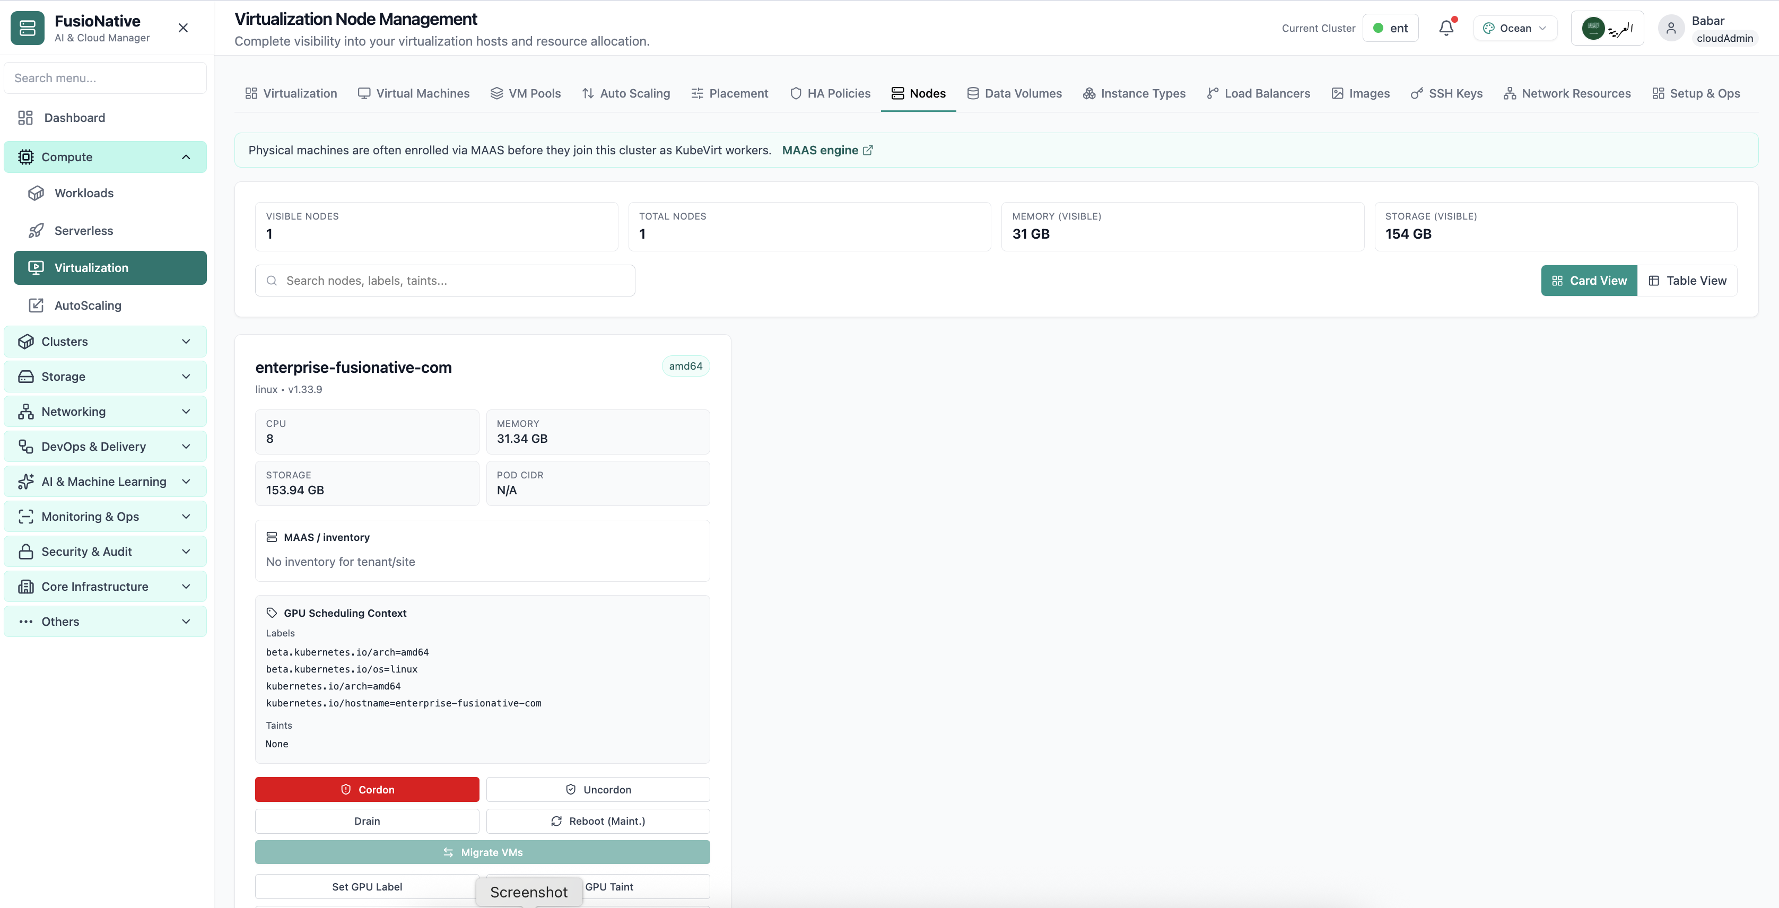Click the search magnifier icon in nodes search
This screenshot has height=908, width=1779.
[272, 281]
